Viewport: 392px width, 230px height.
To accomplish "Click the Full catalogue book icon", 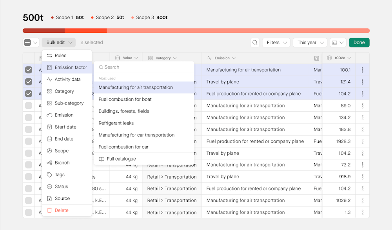I will pos(102,159).
